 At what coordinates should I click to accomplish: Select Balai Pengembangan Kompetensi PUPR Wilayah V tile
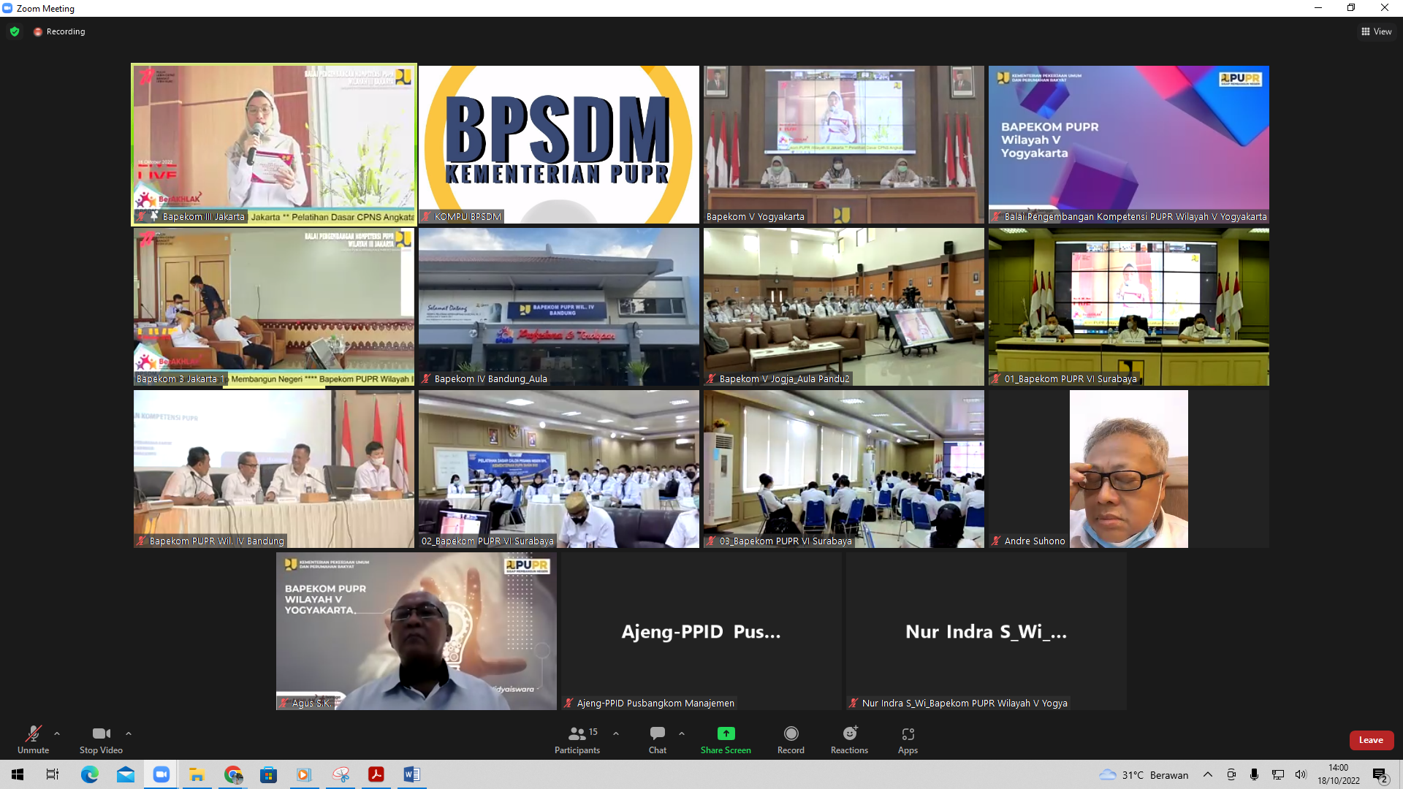point(1129,145)
